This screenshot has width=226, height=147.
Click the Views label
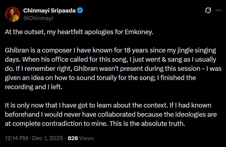tap(87, 138)
